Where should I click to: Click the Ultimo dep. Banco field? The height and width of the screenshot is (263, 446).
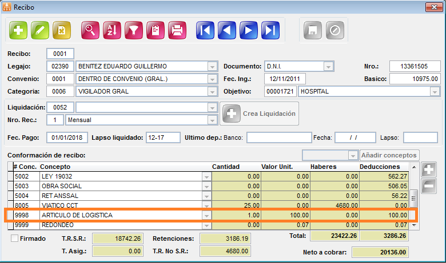(x=279, y=137)
